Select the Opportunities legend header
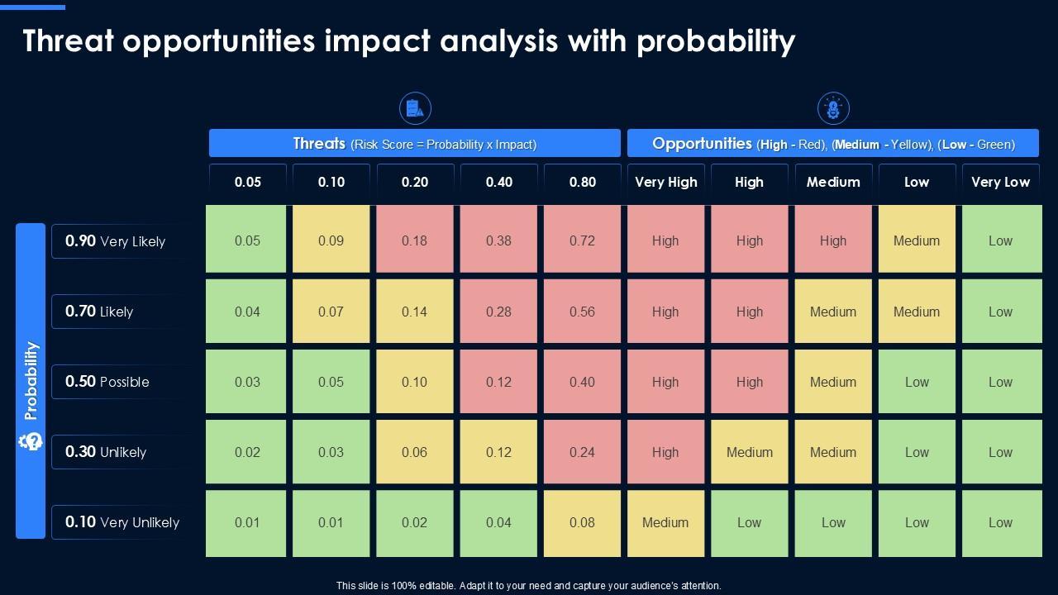The width and height of the screenshot is (1058, 595). [x=833, y=144]
